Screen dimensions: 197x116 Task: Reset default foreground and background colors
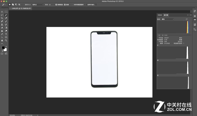[x=2, y=51]
